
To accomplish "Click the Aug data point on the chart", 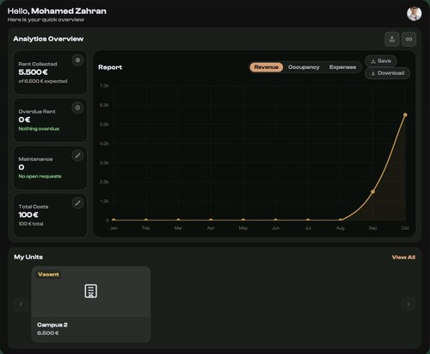I will coord(341,220).
